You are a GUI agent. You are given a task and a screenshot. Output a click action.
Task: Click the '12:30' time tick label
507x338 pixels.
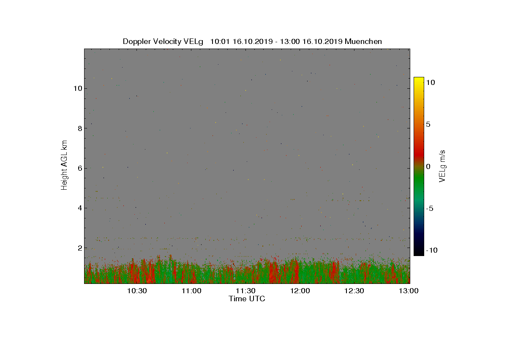click(354, 291)
